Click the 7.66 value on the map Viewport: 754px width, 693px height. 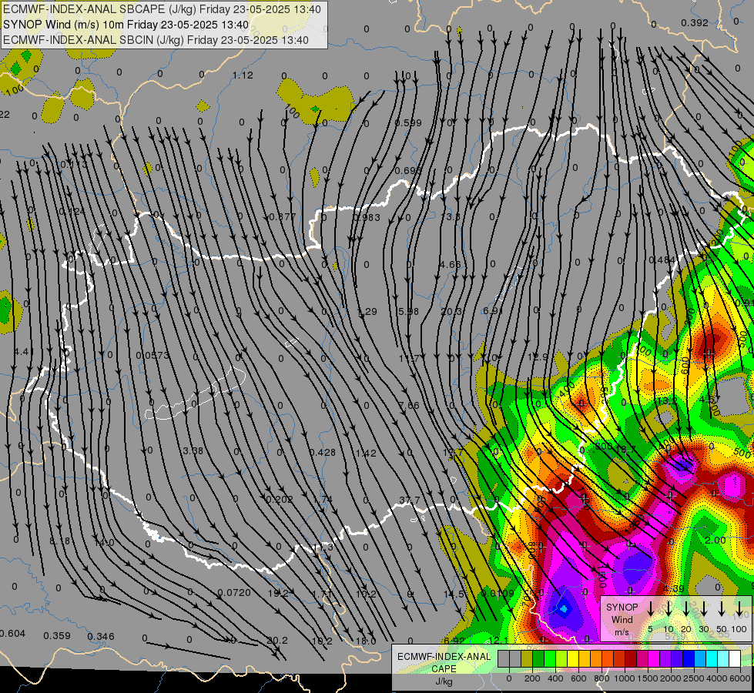(x=409, y=406)
